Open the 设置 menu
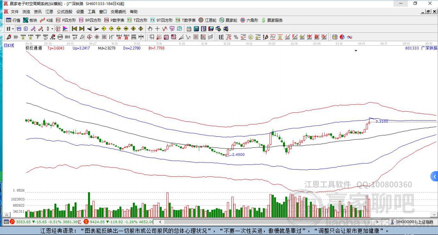This screenshot has width=438, height=235. 80,12
